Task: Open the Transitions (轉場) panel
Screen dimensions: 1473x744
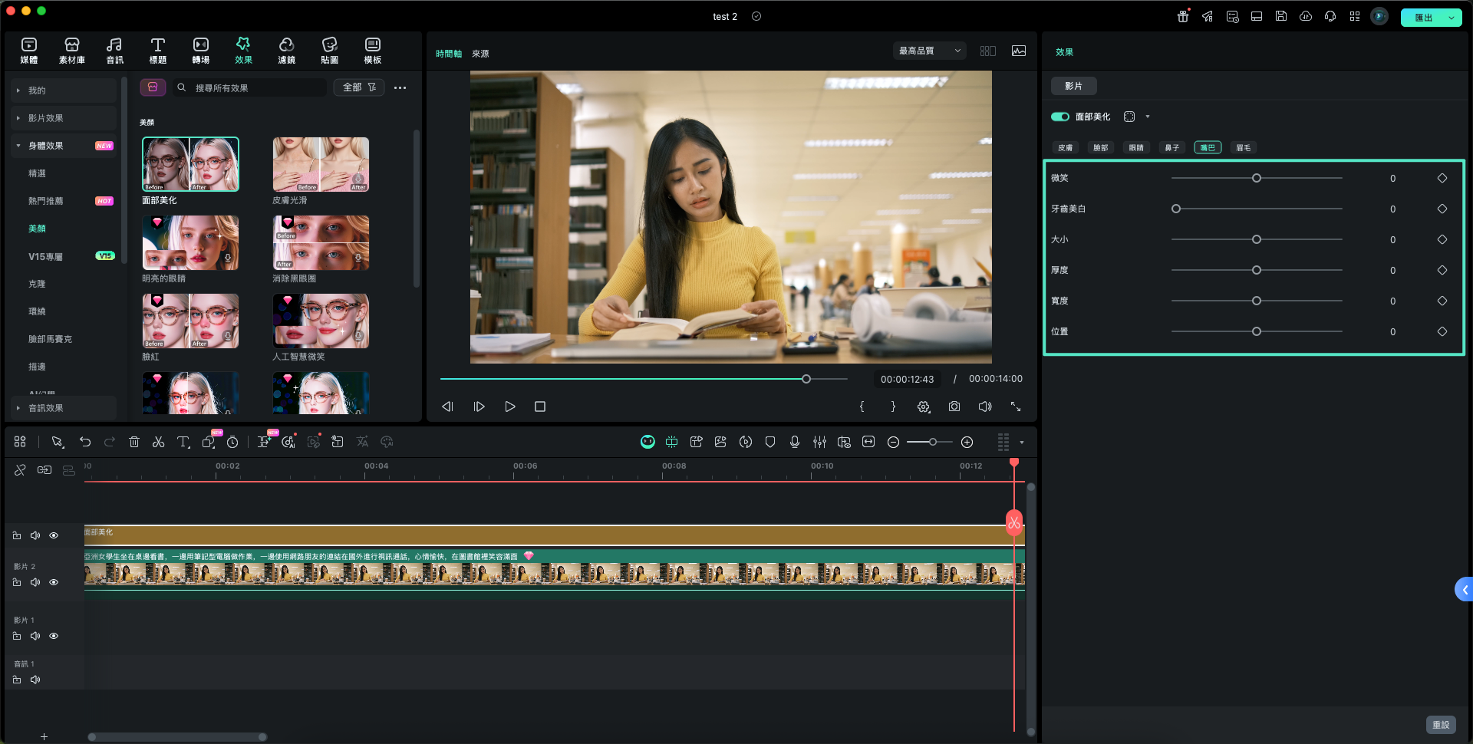Action: tap(200, 51)
